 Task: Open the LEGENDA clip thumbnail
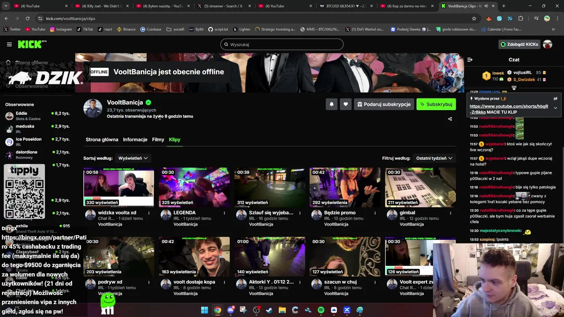tap(194, 187)
